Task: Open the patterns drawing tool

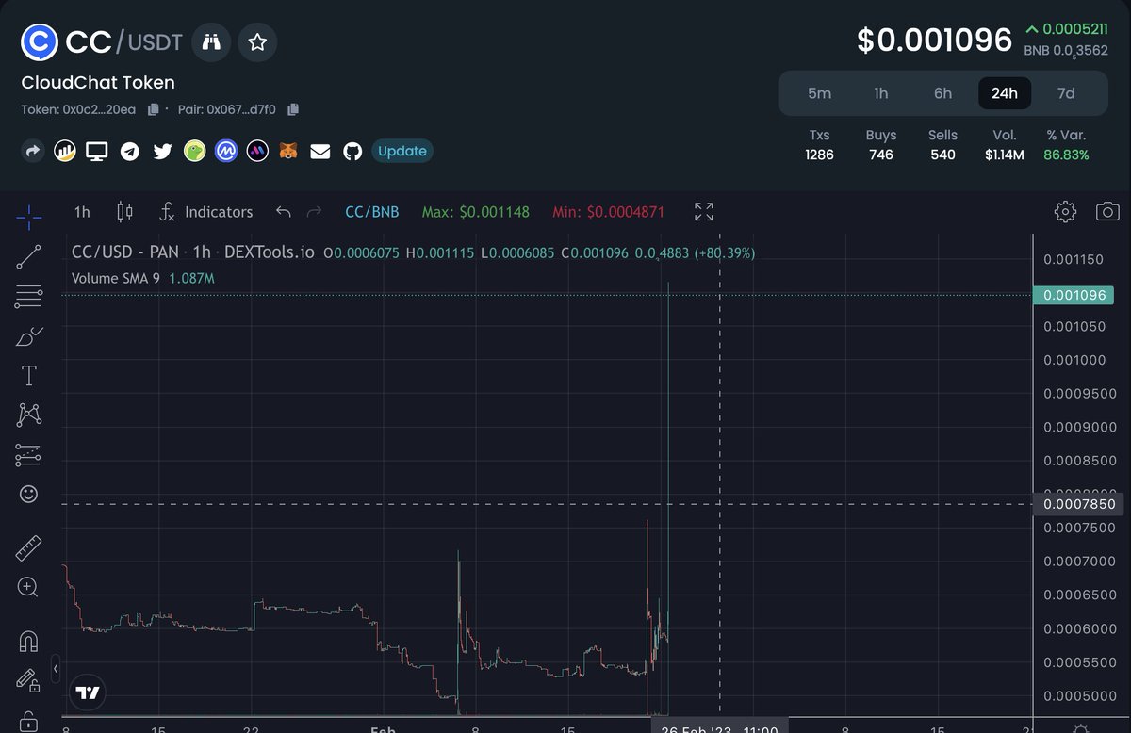Action: click(28, 415)
